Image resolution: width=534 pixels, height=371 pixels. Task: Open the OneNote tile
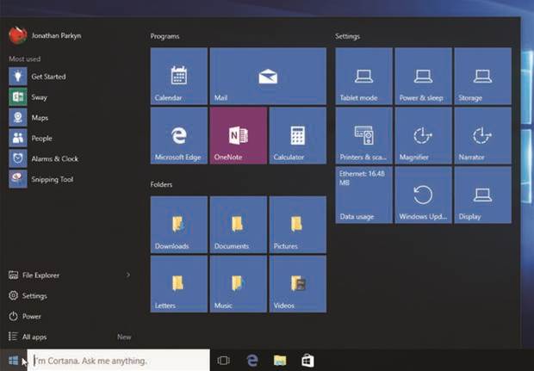[239, 135]
